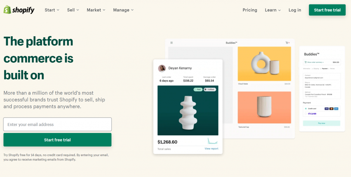Click Deyan Kenarny's profile avatar
Image resolution: width=351 pixels, height=177 pixels.
[x=162, y=68]
